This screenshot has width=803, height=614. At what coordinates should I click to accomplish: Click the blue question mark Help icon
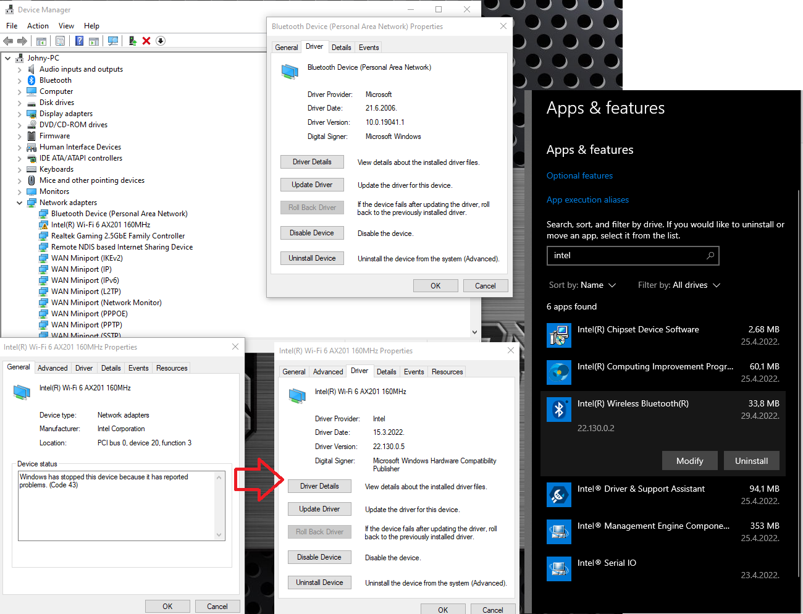pos(79,41)
